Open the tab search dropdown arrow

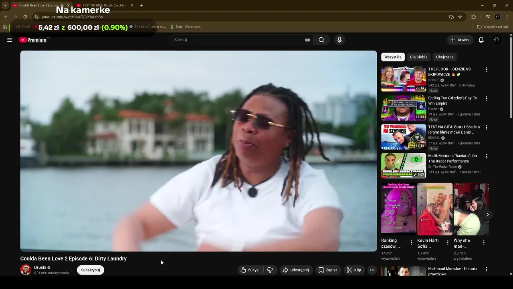pyautogui.click(x=5, y=5)
